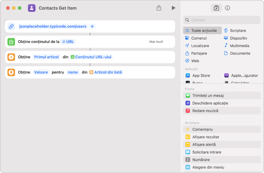Open the Multimedia category
The width and height of the screenshot is (264, 173).
coord(239,46)
